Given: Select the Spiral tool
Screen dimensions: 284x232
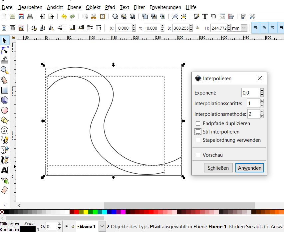Looking at the screenshot, I should tap(5, 130).
